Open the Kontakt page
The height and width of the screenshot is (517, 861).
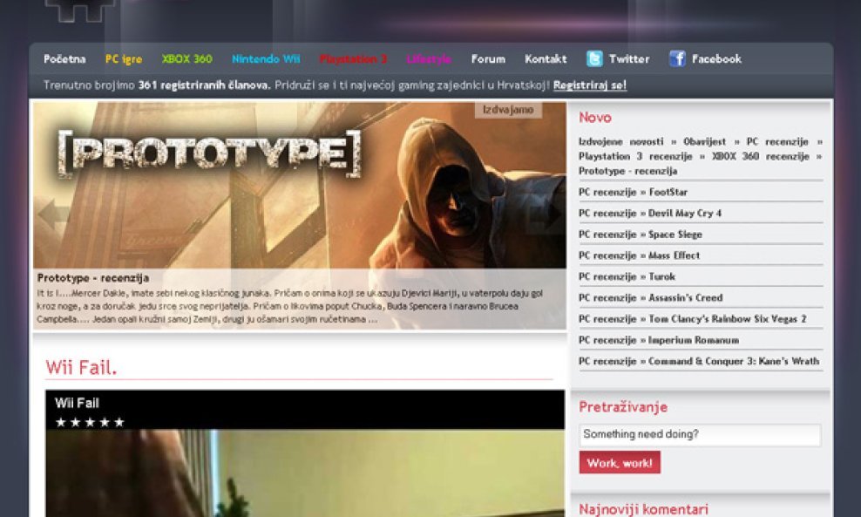[546, 58]
